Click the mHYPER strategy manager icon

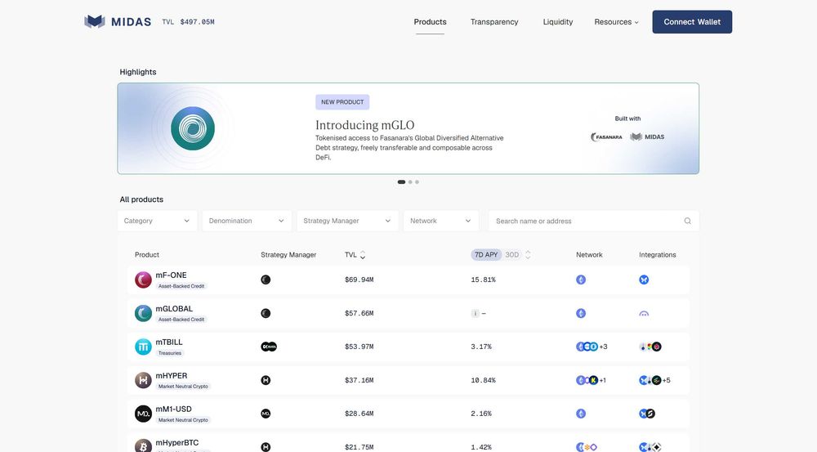(x=266, y=380)
